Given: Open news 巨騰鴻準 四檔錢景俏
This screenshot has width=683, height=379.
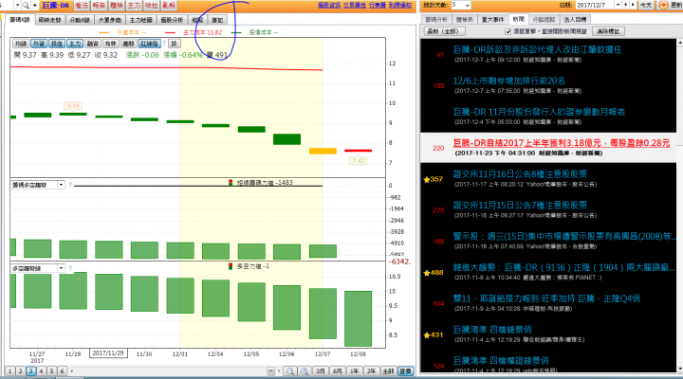Looking at the screenshot, I should click(x=492, y=330).
